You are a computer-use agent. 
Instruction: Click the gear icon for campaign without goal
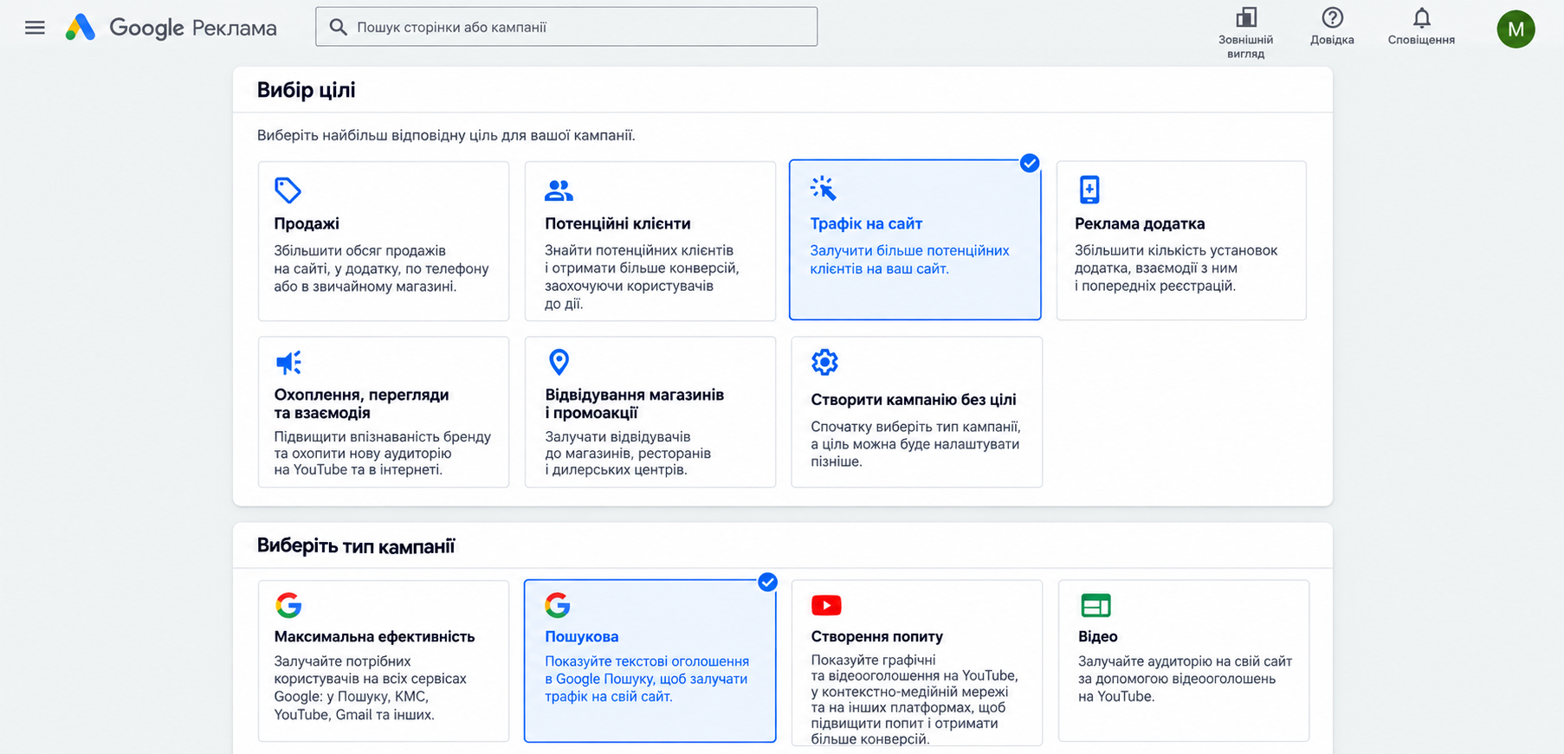(x=824, y=362)
